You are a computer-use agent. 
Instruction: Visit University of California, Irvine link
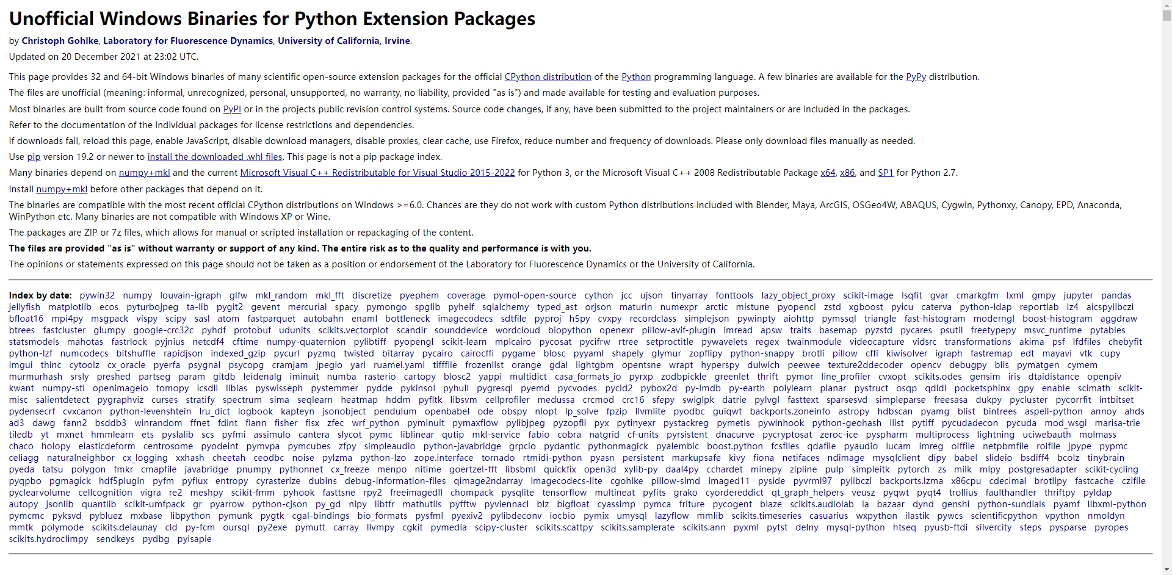(344, 41)
